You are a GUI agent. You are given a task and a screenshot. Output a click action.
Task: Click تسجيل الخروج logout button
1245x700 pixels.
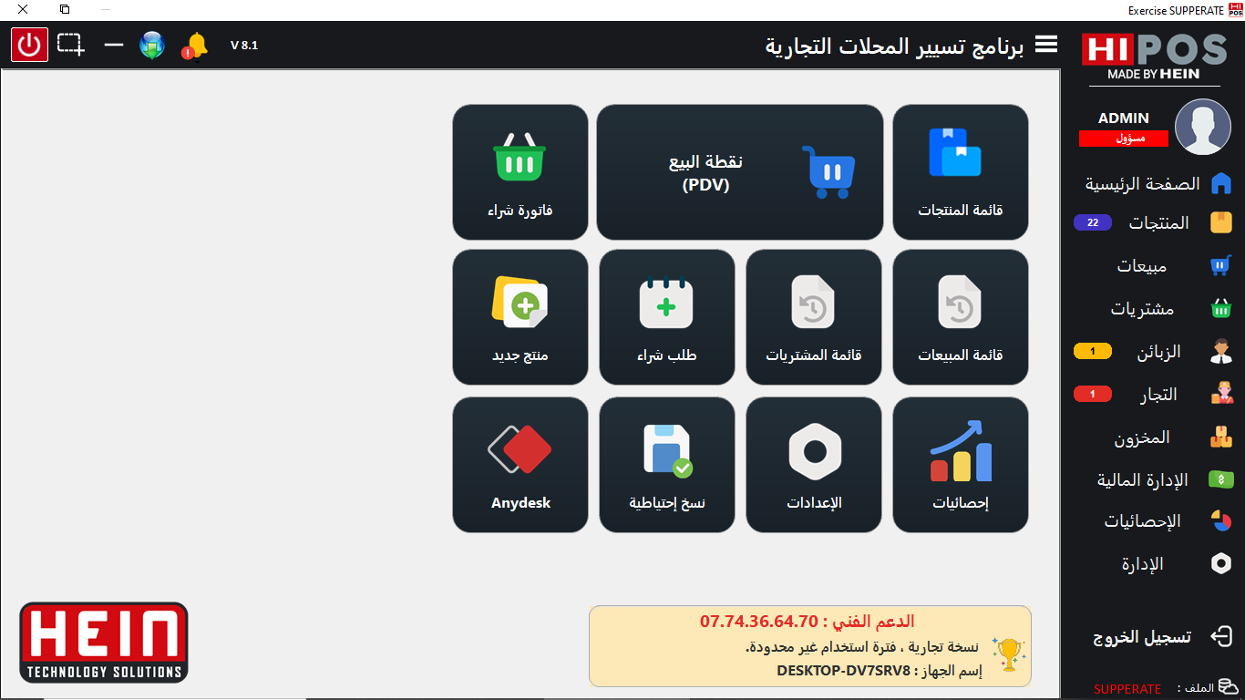pyautogui.click(x=1142, y=637)
